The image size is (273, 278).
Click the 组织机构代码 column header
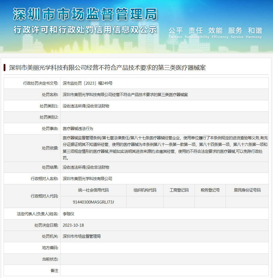coord(145,190)
